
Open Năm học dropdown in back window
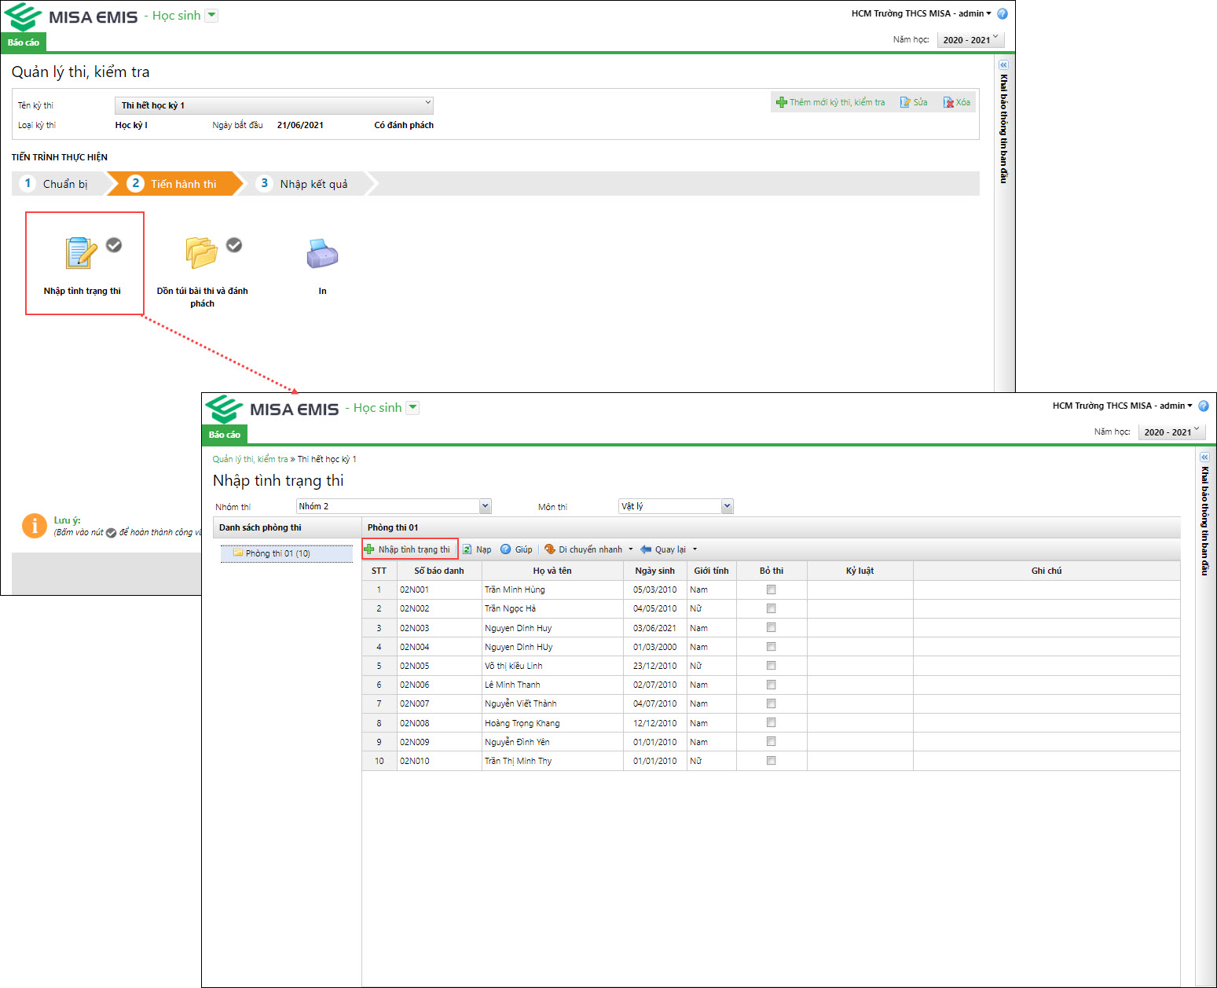[971, 40]
